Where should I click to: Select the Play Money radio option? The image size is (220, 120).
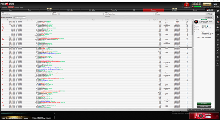(210, 10)
